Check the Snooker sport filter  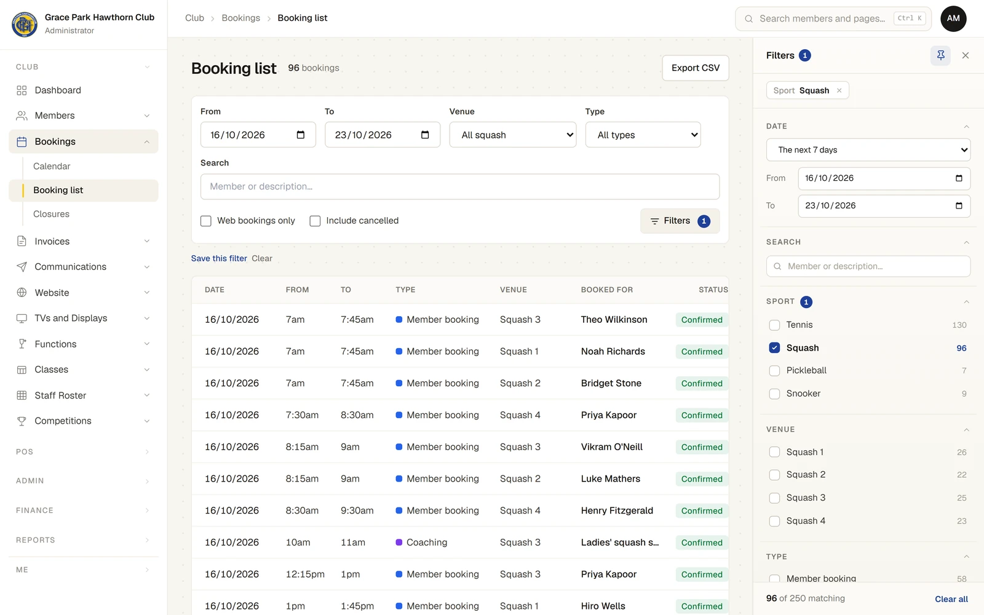click(774, 394)
